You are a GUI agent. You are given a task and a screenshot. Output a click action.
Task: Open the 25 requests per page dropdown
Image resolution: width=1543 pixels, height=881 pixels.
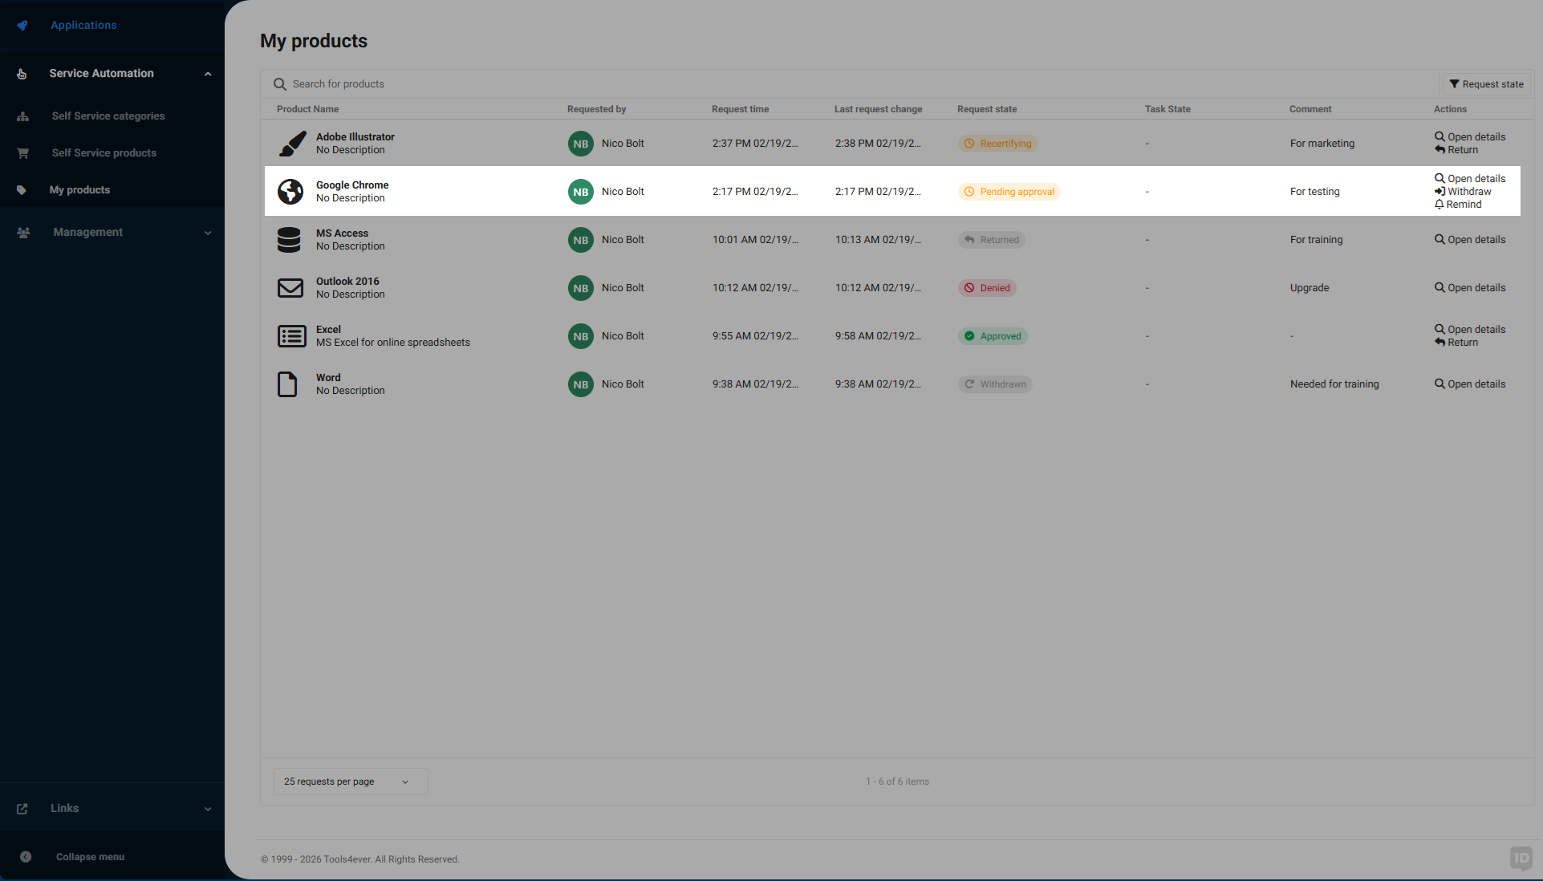(x=349, y=781)
